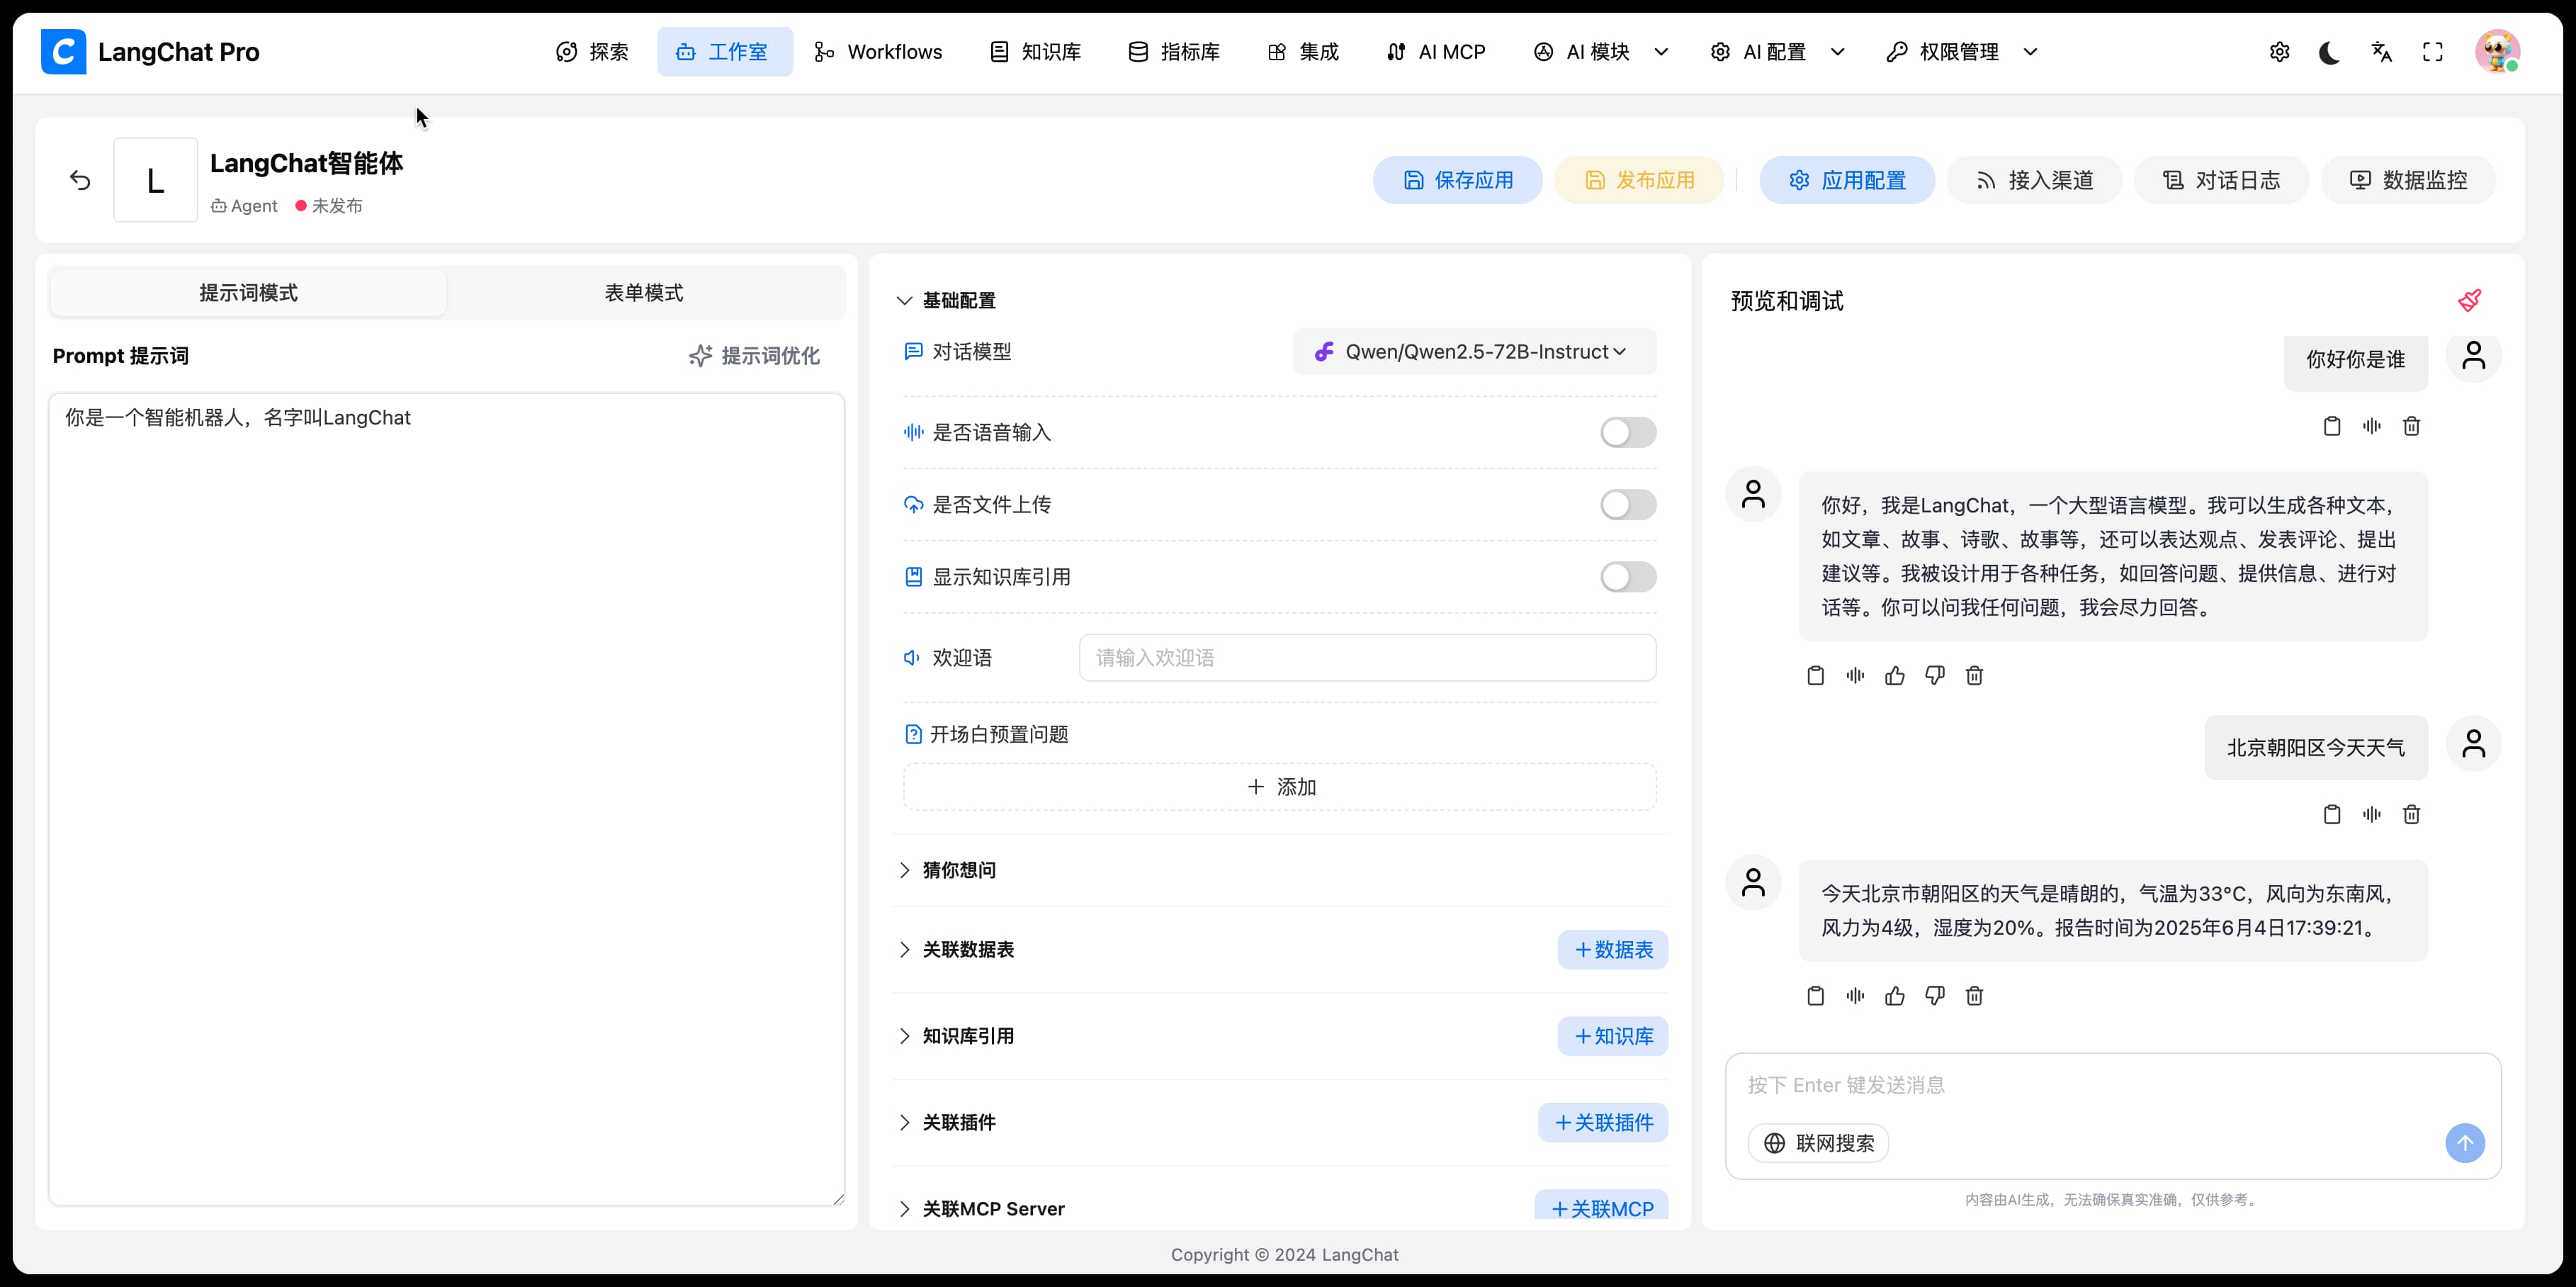Click 提示词优化 button
Viewport: 2576px width, 1287px height.
point(755,356)
